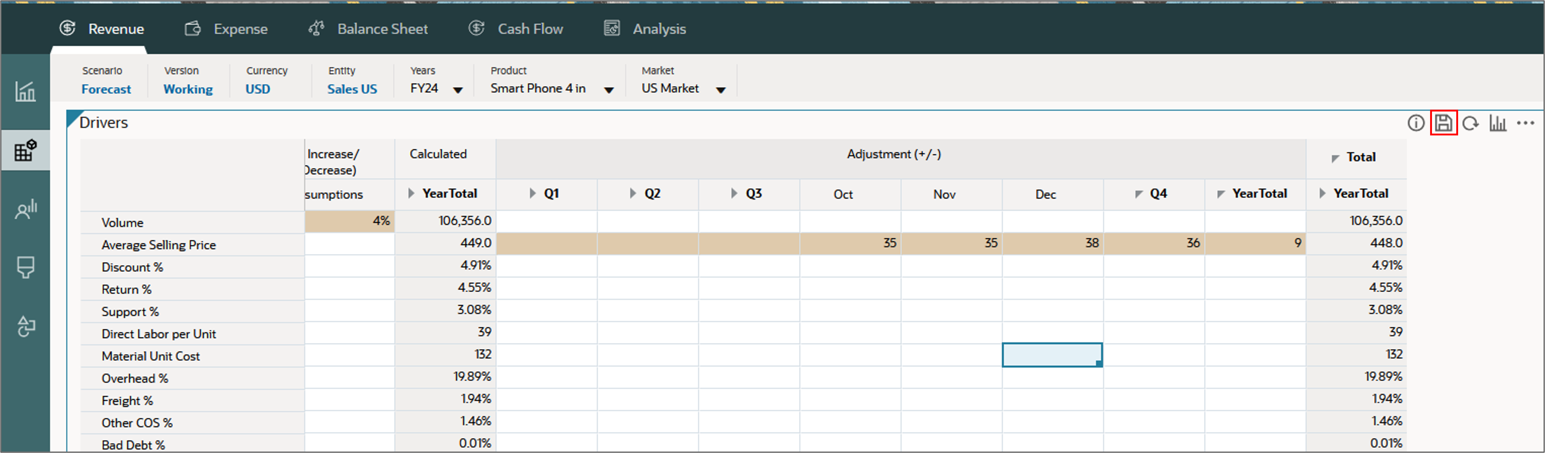Open the chart dashboard icon in left sidebar
This screenshot has width=1545, height=453.
(x=25, y=92)
